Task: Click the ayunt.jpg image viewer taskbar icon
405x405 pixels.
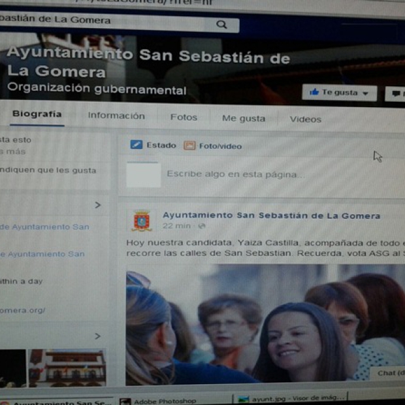Action: (x=243, y=399)
